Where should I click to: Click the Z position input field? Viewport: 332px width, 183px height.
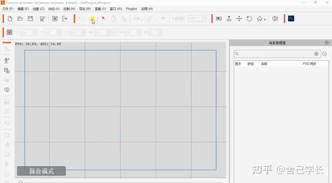pos(76,32)
